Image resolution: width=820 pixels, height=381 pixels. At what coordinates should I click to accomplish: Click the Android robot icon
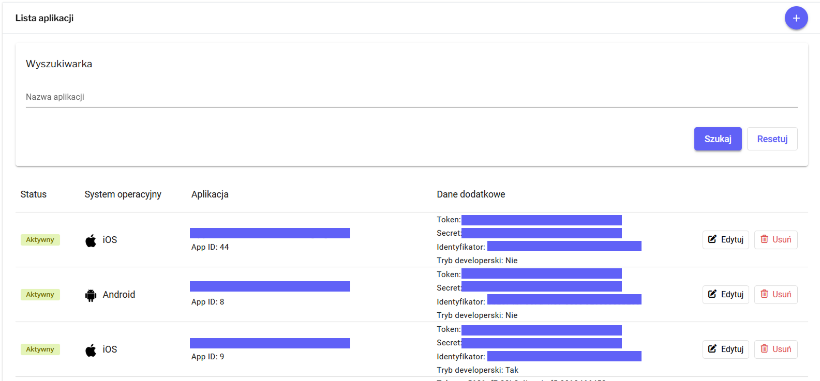(x=91, y=295)
